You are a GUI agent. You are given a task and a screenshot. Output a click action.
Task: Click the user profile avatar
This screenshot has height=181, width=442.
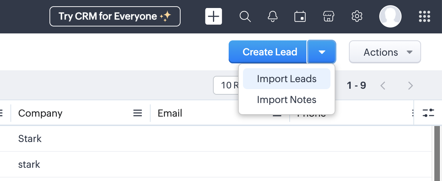tap(390, 16)
